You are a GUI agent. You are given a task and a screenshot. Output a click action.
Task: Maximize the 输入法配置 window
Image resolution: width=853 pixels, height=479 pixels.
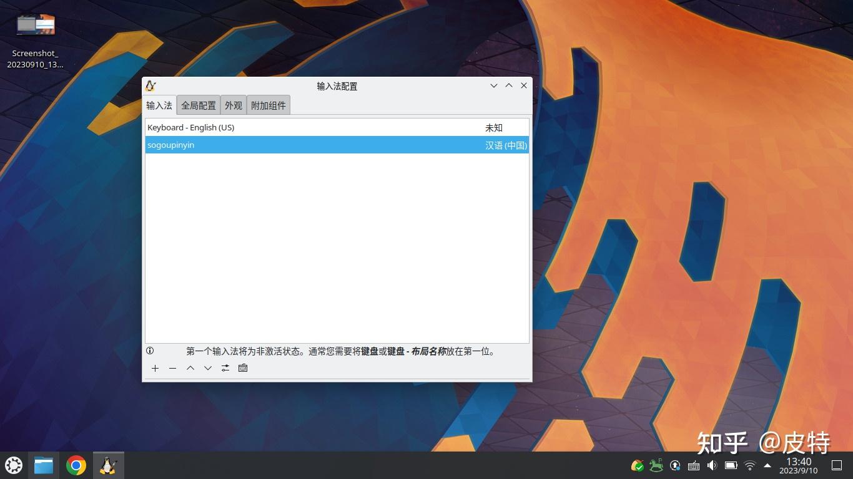pos(509,85)
